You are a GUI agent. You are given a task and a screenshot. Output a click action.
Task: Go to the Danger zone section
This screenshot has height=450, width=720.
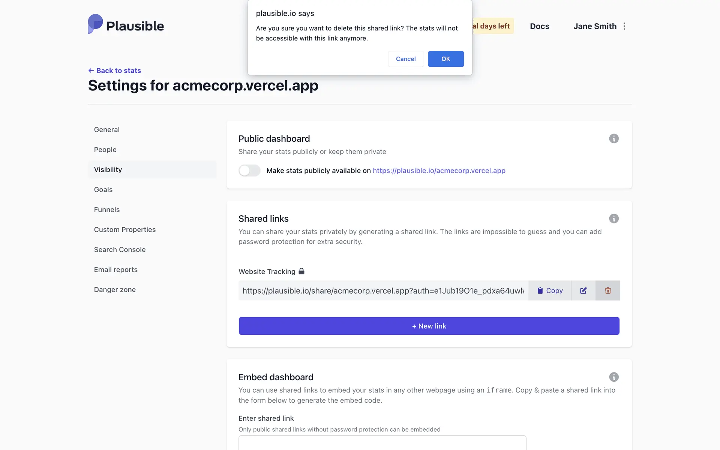[115, 290]
